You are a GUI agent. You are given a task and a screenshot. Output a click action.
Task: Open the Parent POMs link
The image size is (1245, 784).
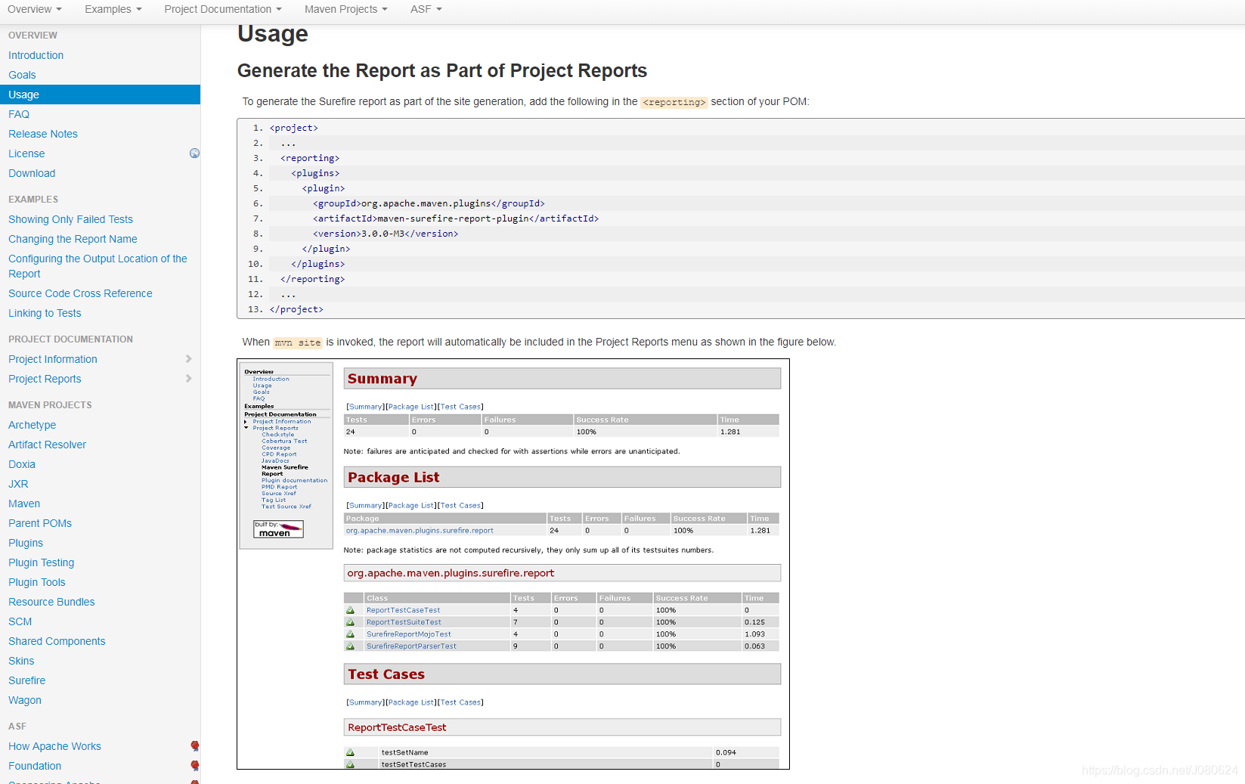(x=40, y=523)
